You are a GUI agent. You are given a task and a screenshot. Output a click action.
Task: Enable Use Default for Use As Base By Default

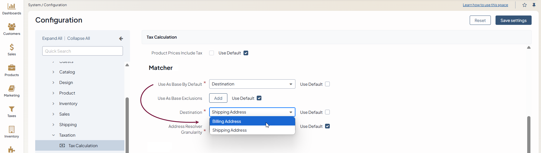pyautogui.click(x=327, y=84)
